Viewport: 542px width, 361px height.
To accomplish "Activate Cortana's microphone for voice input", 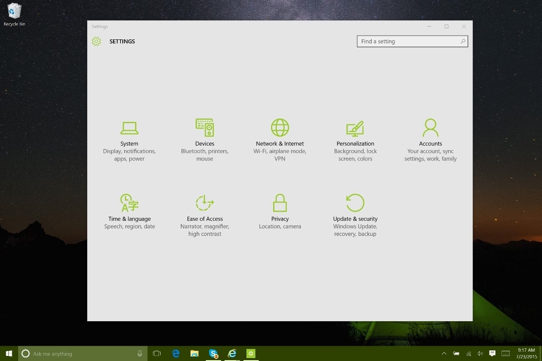I will 140,353.
